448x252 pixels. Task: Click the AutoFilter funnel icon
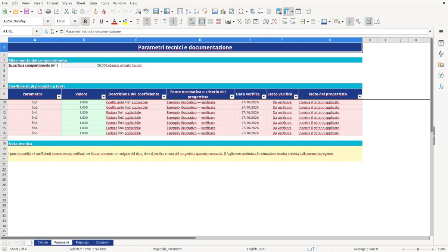[x=205, y=12]
